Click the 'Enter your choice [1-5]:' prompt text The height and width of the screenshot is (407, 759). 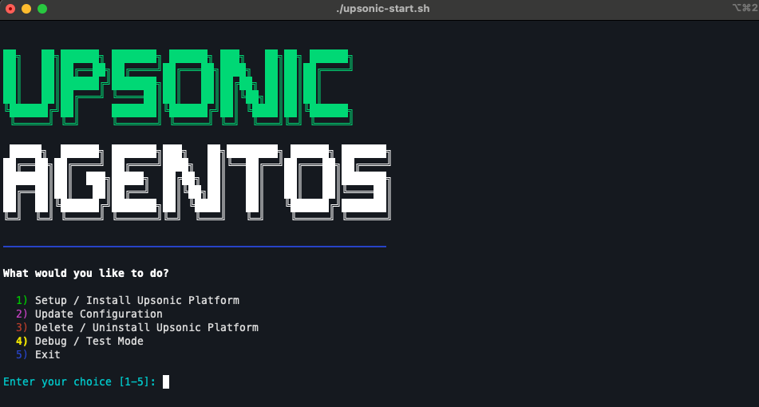pos(79,381)
